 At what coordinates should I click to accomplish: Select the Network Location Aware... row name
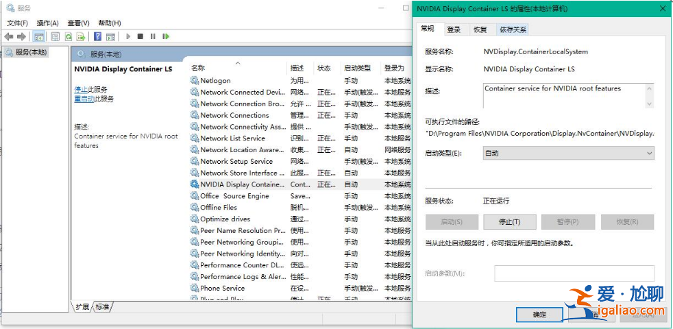click(242, 150)
